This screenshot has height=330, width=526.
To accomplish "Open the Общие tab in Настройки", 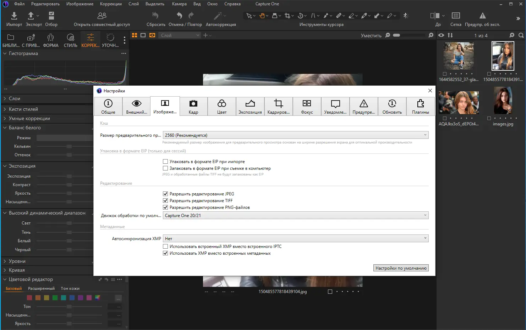I will click(x=108, y=106).
